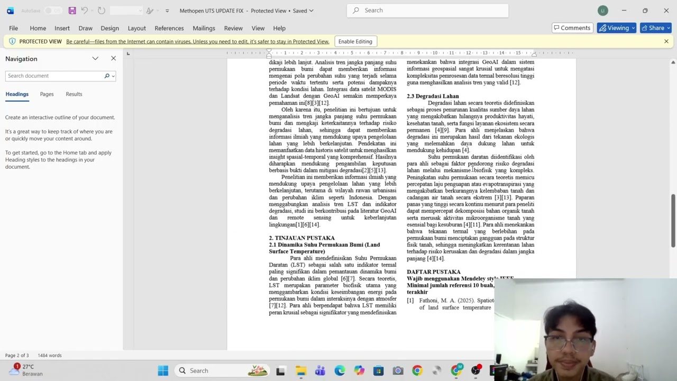677x381 pixels.
Task: Open the Help tab
Action: (279, 28)
